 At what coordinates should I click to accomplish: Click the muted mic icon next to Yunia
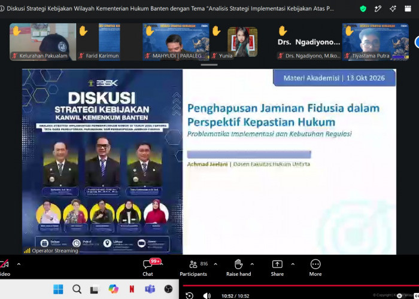(214, 56)
